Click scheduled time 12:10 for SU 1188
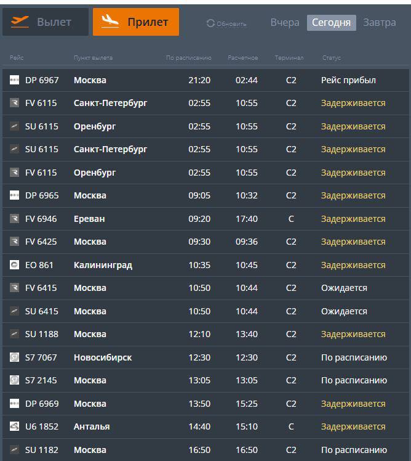 [x=199, y=334]
